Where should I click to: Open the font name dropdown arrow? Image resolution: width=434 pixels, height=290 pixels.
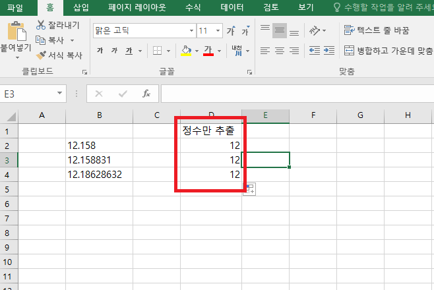(191, 30)
